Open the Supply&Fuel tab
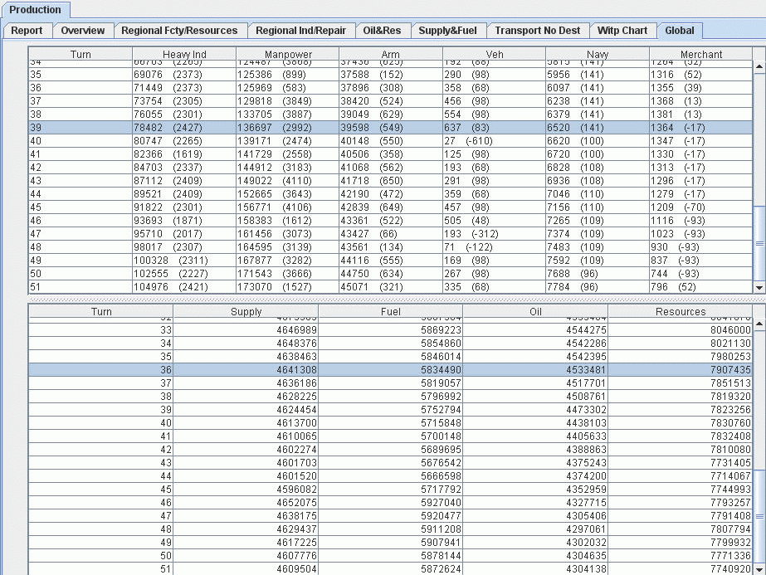 [447, 31]
